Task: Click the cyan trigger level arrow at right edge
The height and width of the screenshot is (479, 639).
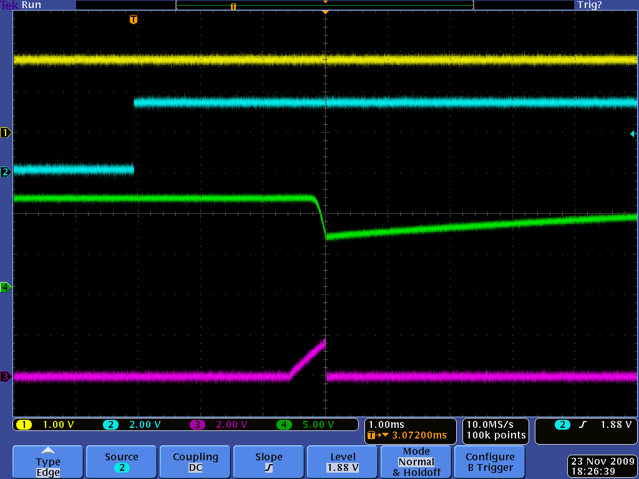Action: pyautogui.click(x=633, y=133)
